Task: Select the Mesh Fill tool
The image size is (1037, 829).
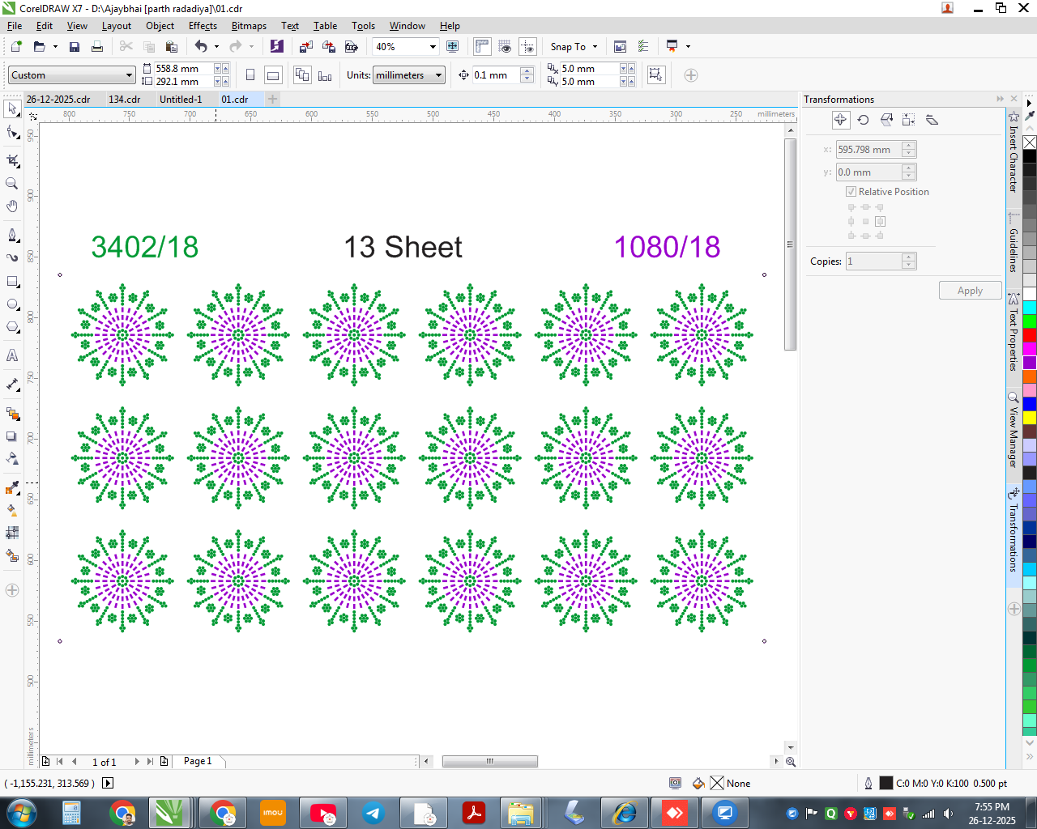Action: click(12, 533)
